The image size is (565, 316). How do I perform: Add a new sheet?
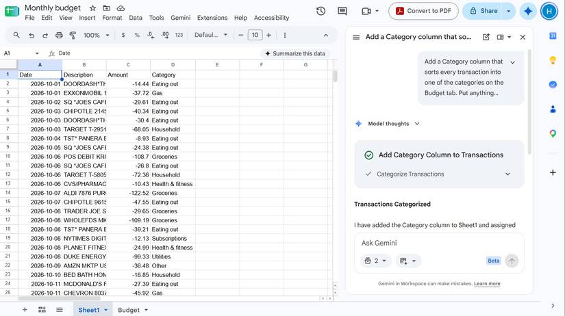(x=25, y=310)
